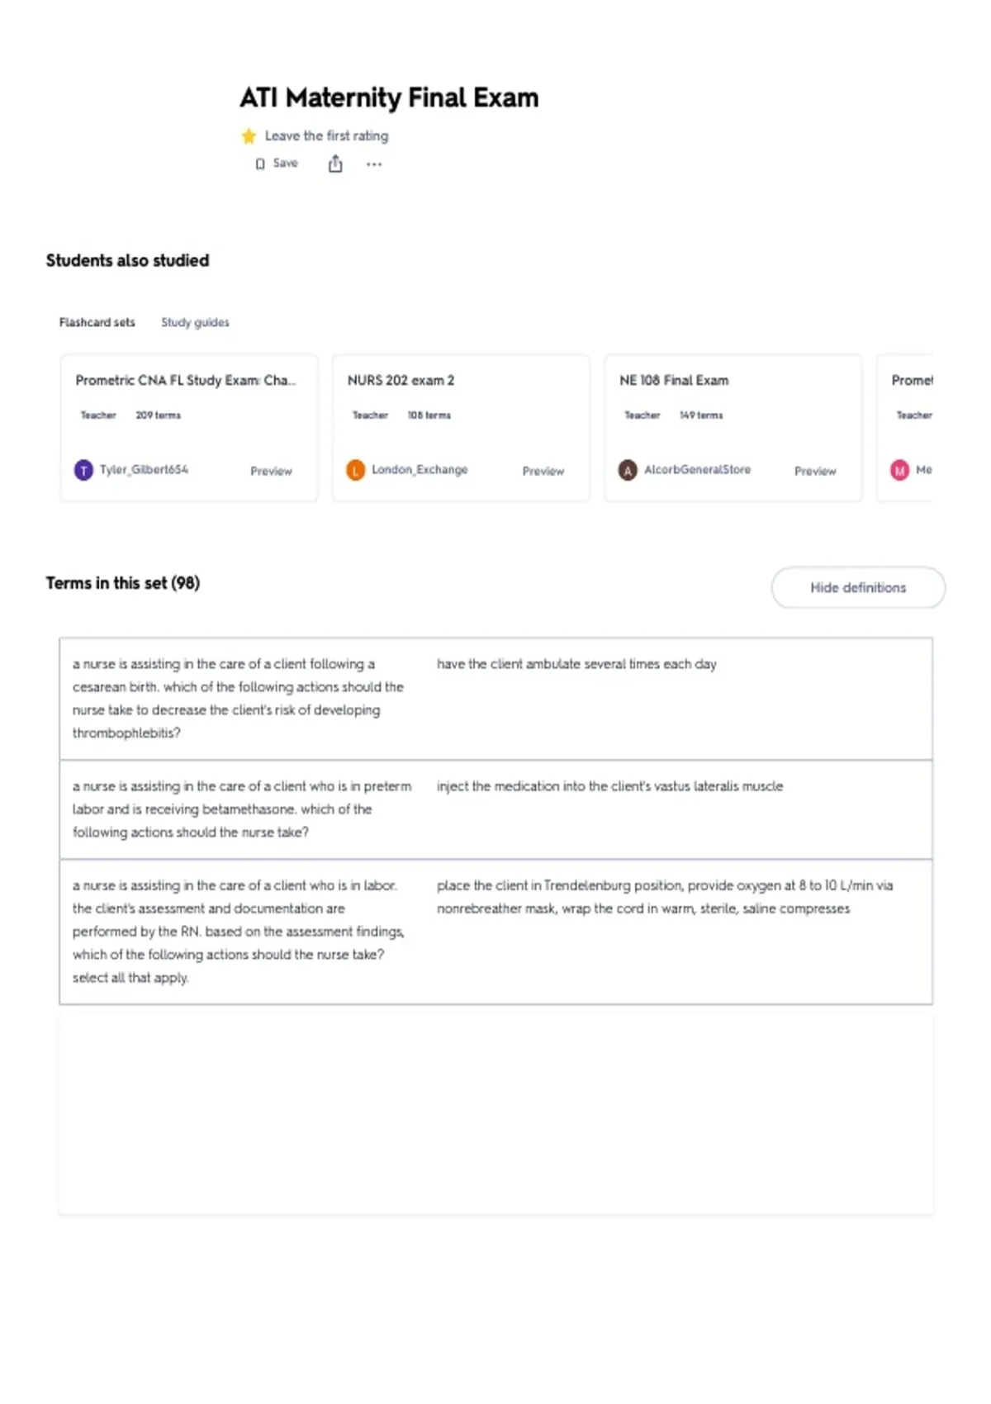Open the three-dot more options menu
This screenshot has width=991, height=1404.
pos(374,164)
